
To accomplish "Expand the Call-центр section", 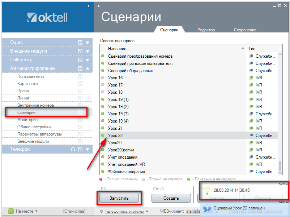I will (88, 60).
